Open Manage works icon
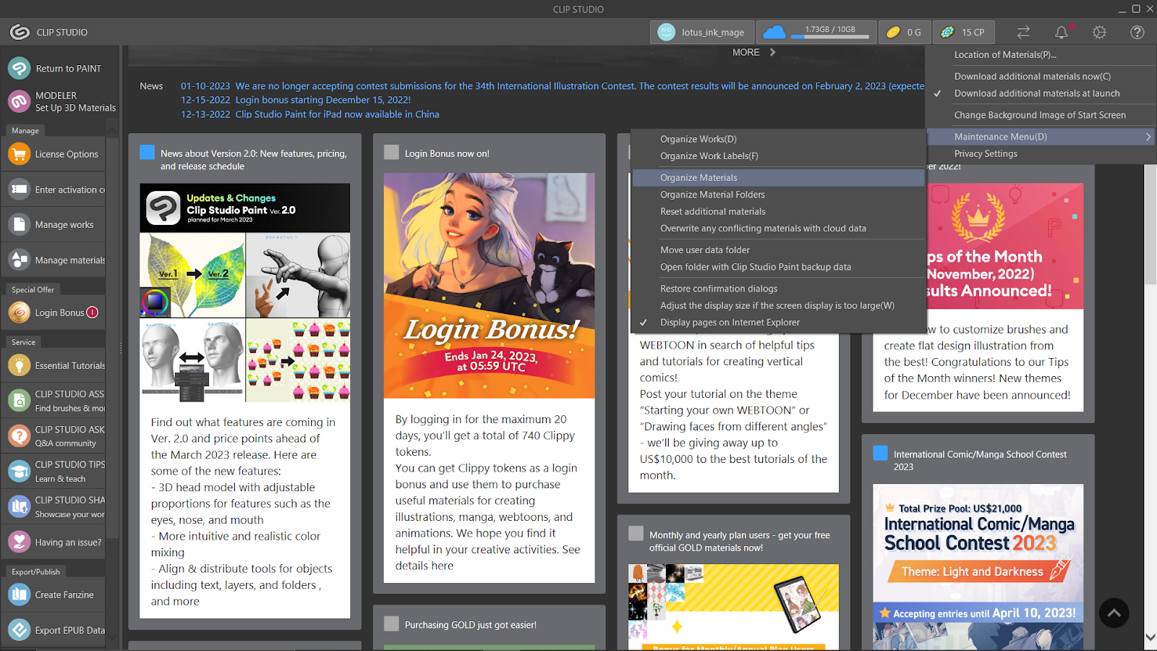This screenshot has width=1157, height=651. 19,224
